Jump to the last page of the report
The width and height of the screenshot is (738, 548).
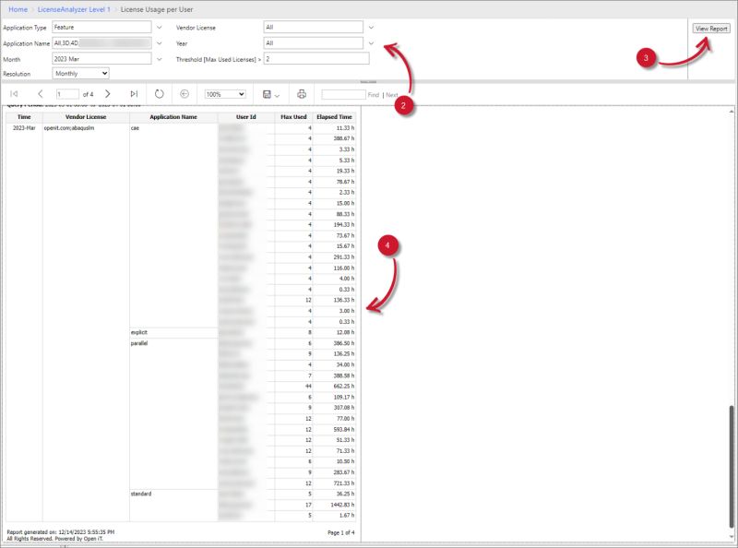(134, 93)
